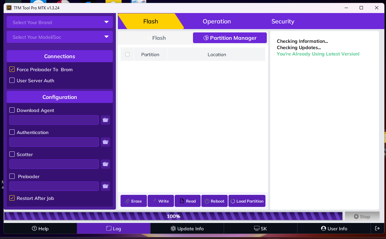Image resolution: width=386 pixels, height=239 pixels.
Task: Click the Download Agent folder browse icon
Action: [x=106, y=120]
